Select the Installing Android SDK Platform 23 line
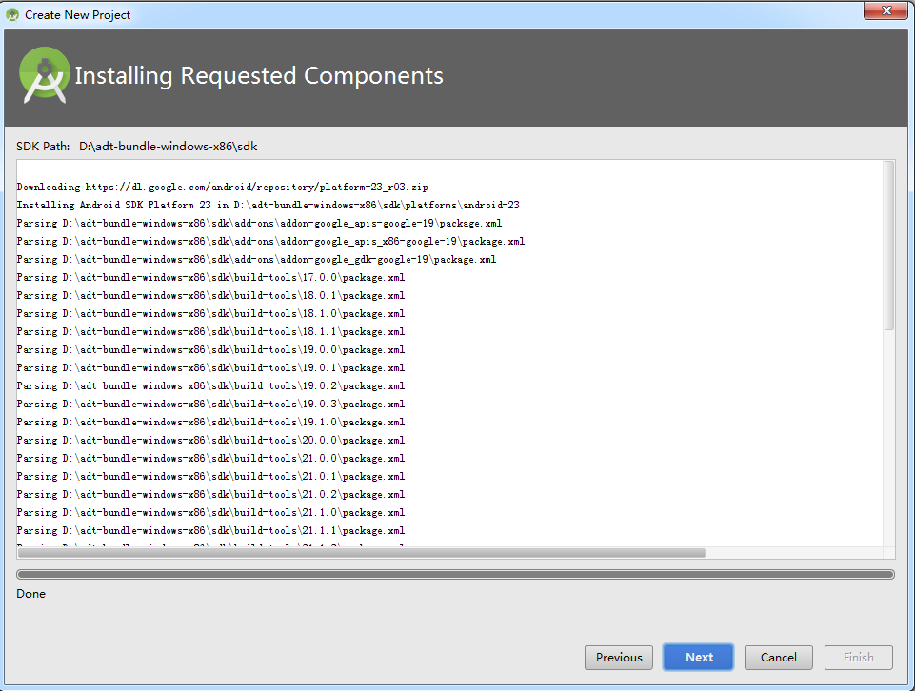Viewport: 915px width, 691px height. click(268, 206)
